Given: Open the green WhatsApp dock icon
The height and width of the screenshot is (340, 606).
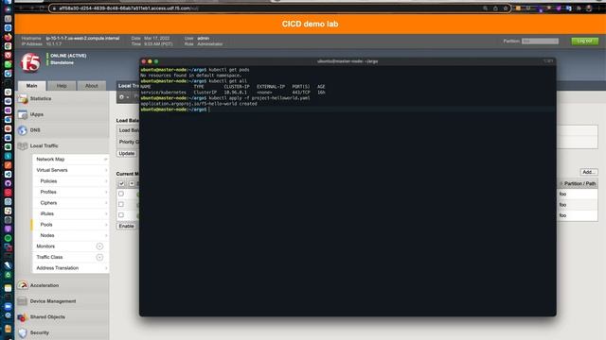Looking at the screenshot, I should tap(8, 64).
